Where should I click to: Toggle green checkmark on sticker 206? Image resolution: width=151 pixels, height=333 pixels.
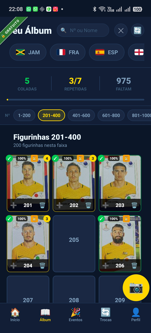[102, 219]
